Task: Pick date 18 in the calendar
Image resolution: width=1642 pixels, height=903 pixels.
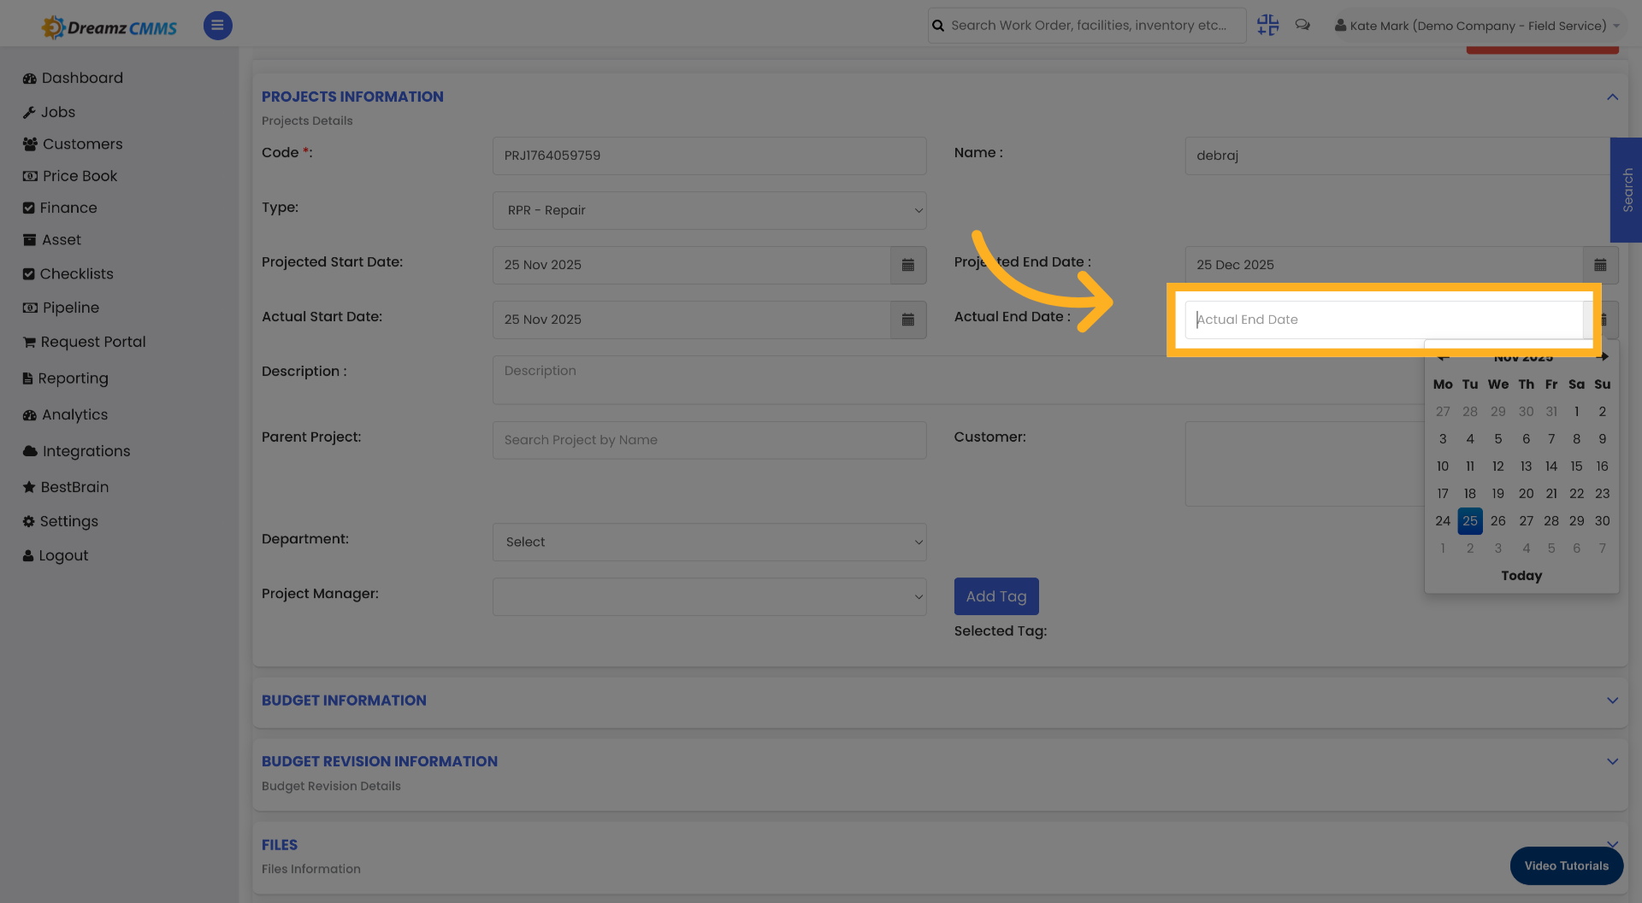Action: click(1469, 493)
